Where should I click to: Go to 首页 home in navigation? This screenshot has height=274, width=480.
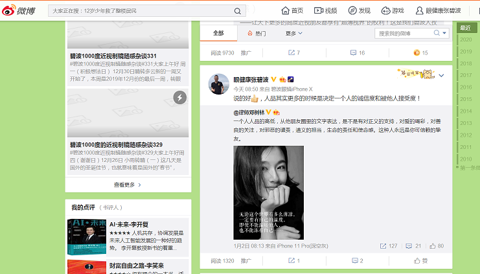tap(292, 11)
